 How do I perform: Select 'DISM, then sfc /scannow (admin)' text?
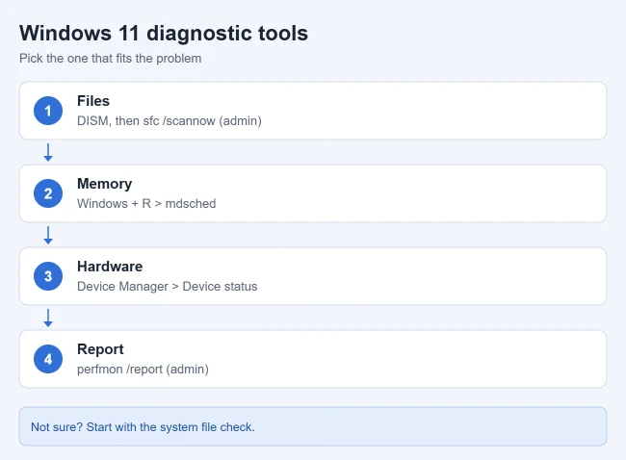coord(170,121)
